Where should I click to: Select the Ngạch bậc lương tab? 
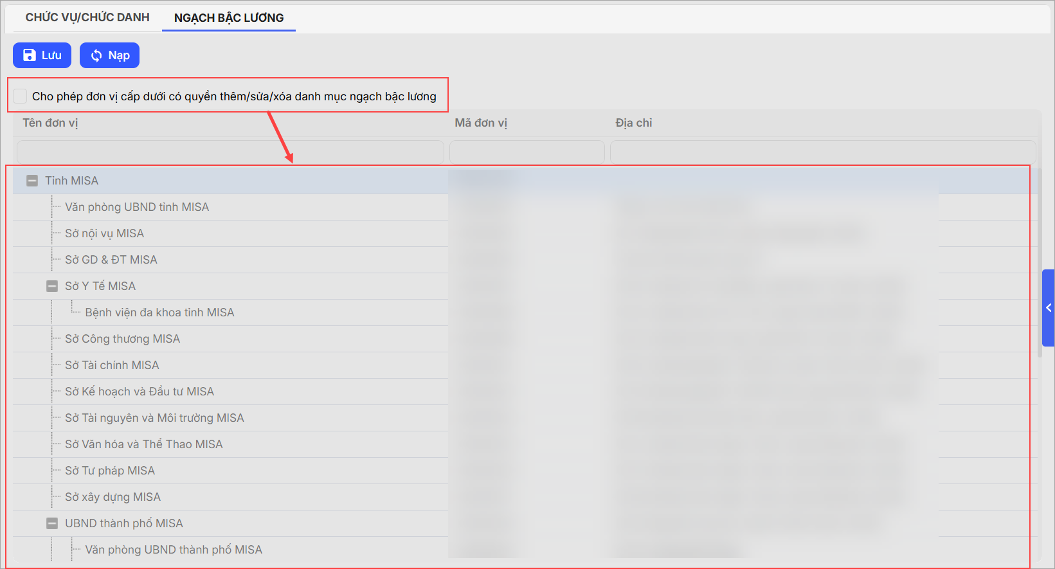(x=228, y=18)
